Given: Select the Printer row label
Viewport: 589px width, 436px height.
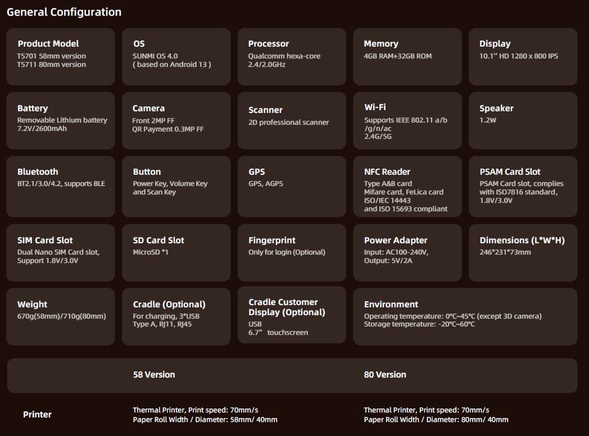Looking at the screenshot, I should (x=37, y=415).
